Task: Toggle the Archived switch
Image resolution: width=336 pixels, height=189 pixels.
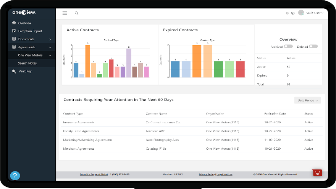Action: click(x=288, y=47)
